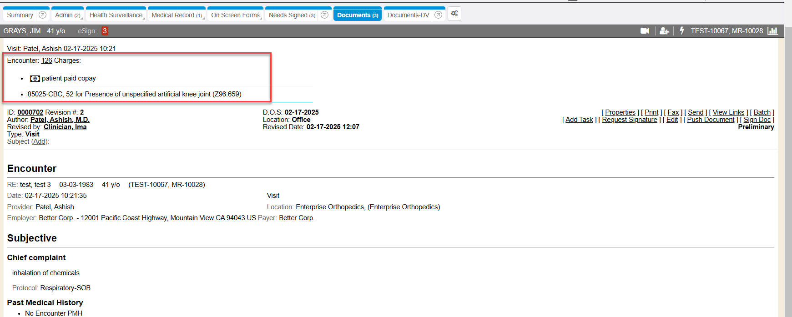This screenshot has width=792, height=317.
Task: Click the patient paid copay money icon
Action: click(x=35, y=79)
